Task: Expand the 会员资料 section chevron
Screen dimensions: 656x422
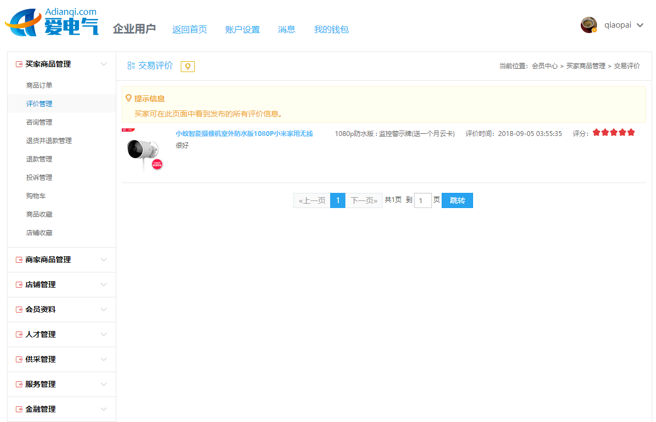Action: [x=104, y=309]
